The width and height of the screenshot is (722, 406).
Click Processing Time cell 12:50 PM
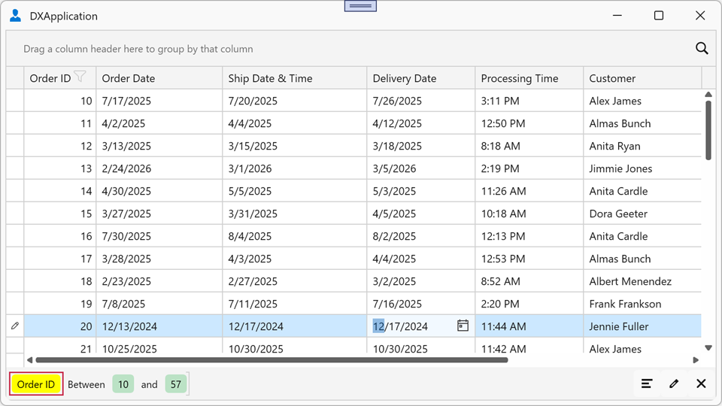pos(529,123)
